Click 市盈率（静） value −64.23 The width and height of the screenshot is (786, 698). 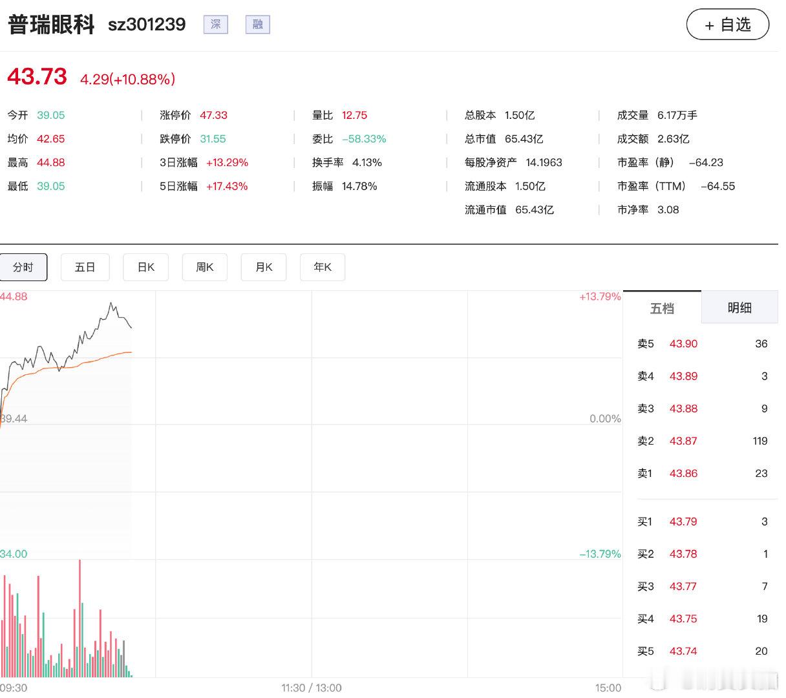(x=706, y=163)
